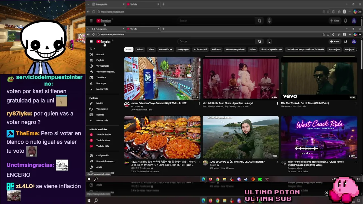
Task: Select the Todos filter chip
Action: 129,50
